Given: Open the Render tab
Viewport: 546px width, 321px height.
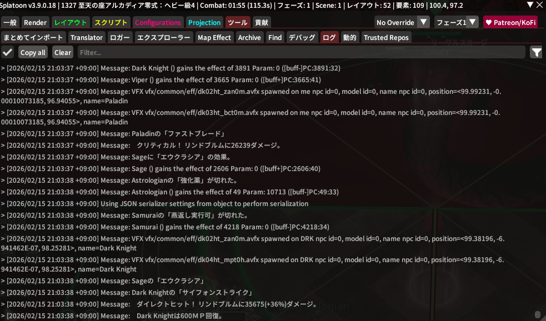Looking at the screenshot, I should pos(35,23).
